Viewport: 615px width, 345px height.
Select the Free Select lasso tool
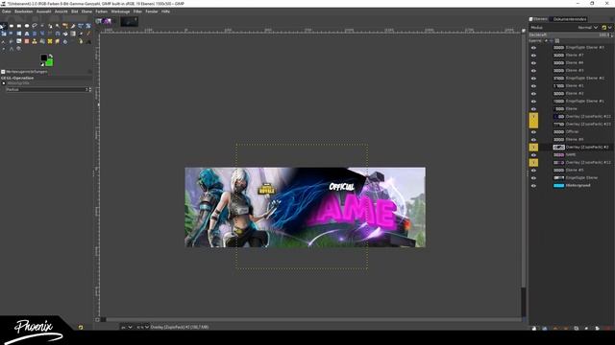pos(35,26)
